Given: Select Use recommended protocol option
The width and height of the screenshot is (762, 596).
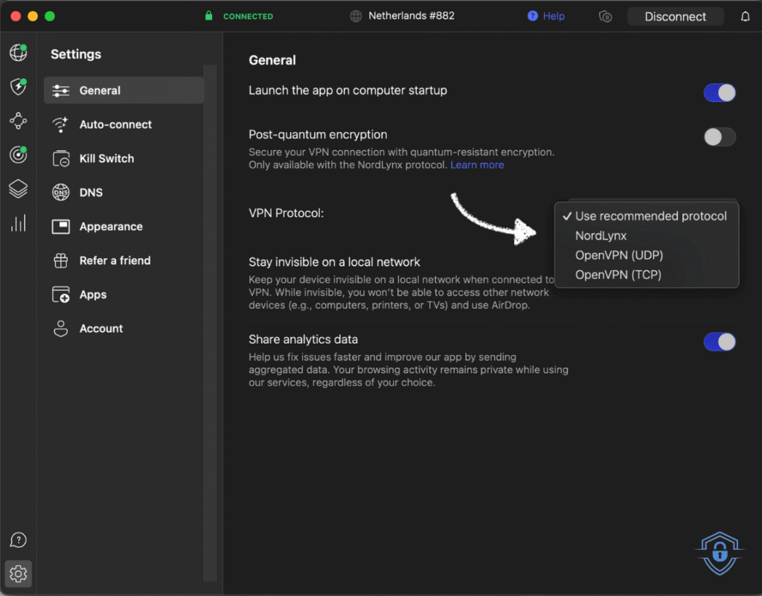Looking at the screenshot, I should pos(647,217).
